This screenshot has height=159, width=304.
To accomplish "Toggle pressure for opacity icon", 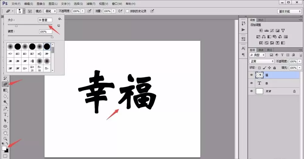I will [89, 11].
